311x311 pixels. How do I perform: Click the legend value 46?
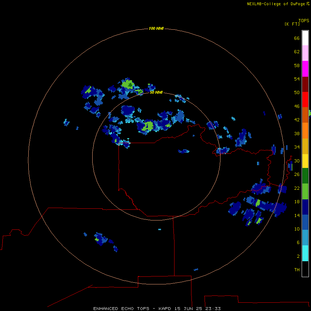(x=297, y=106)
